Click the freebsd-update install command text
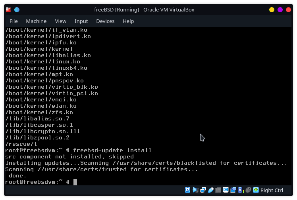The width and height of the screenshot is (297, 200). click(x=112, y=150)
